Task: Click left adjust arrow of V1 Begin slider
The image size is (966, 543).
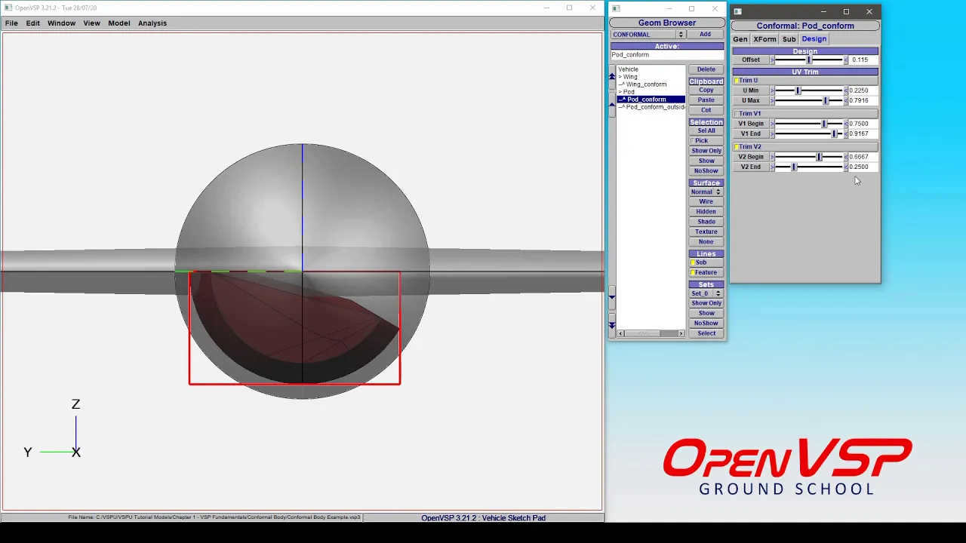Action: 772,124
